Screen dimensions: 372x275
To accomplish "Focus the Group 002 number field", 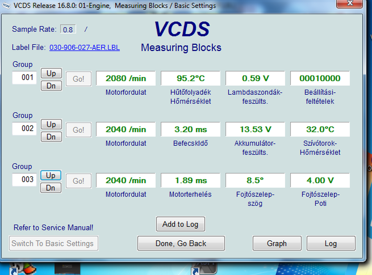I will [x=24, y=128].
